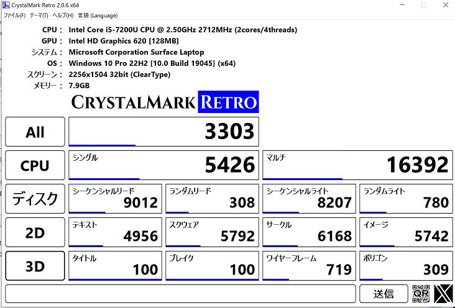
Task: Open the ヘルプ(H) menu
Action: click(x=62, y=15)
